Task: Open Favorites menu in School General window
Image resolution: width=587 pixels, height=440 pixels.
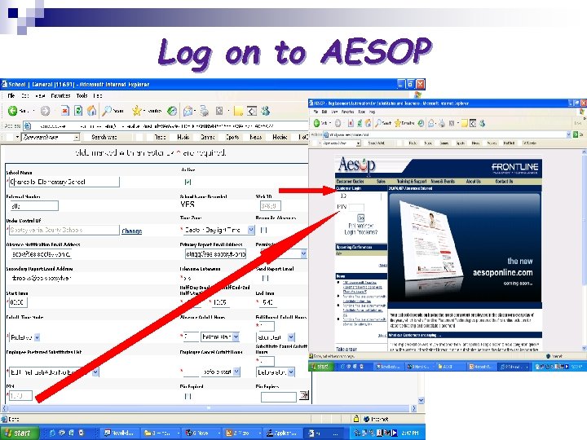Action: point(60,96)
